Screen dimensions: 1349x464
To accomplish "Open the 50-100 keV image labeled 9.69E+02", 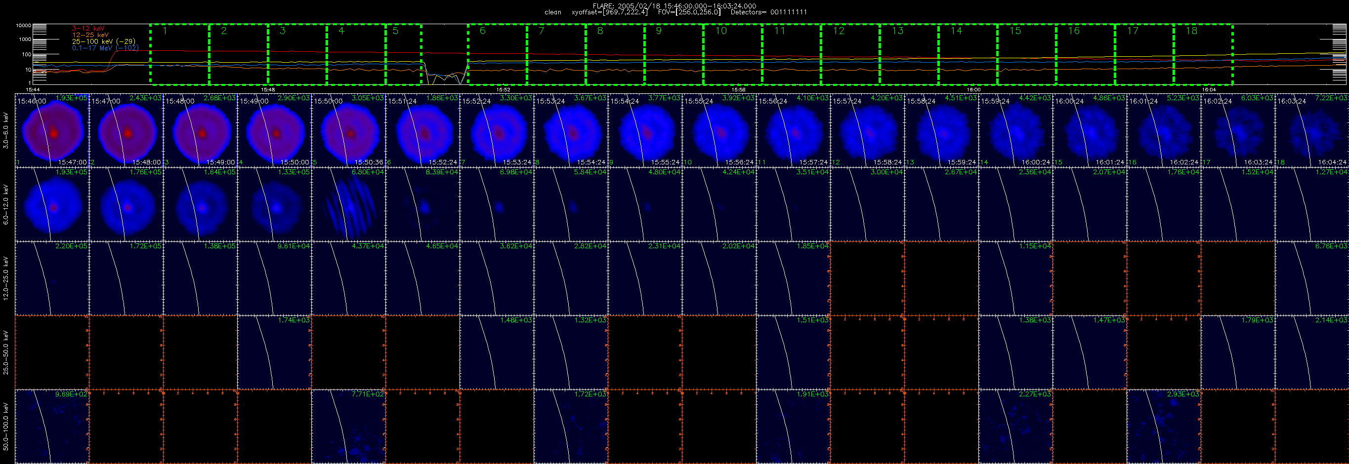I will click(52, 426).
